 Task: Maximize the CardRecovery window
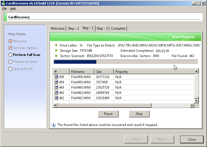(x=198, y=3)
